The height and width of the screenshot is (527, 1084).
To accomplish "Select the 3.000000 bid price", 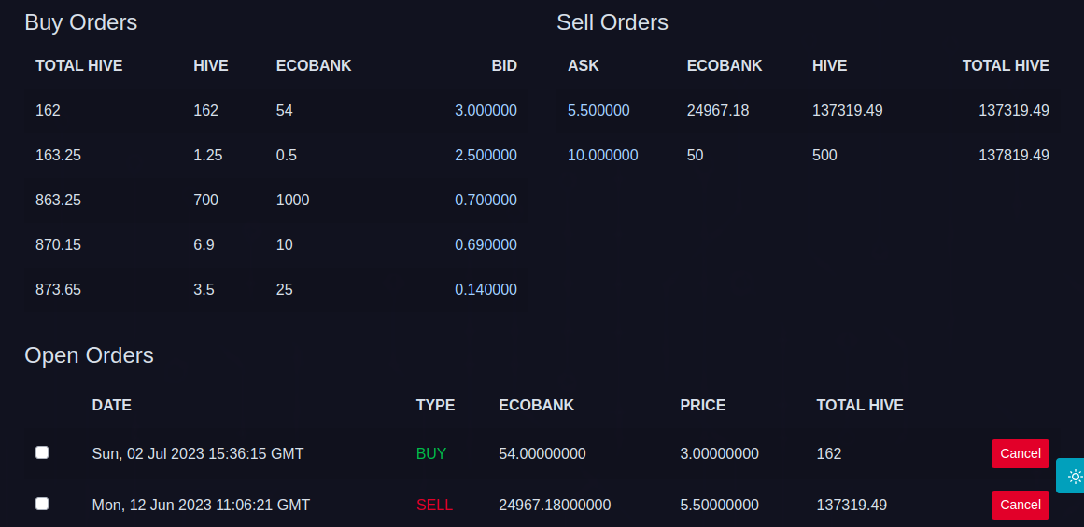I will [x=486, y=110].
